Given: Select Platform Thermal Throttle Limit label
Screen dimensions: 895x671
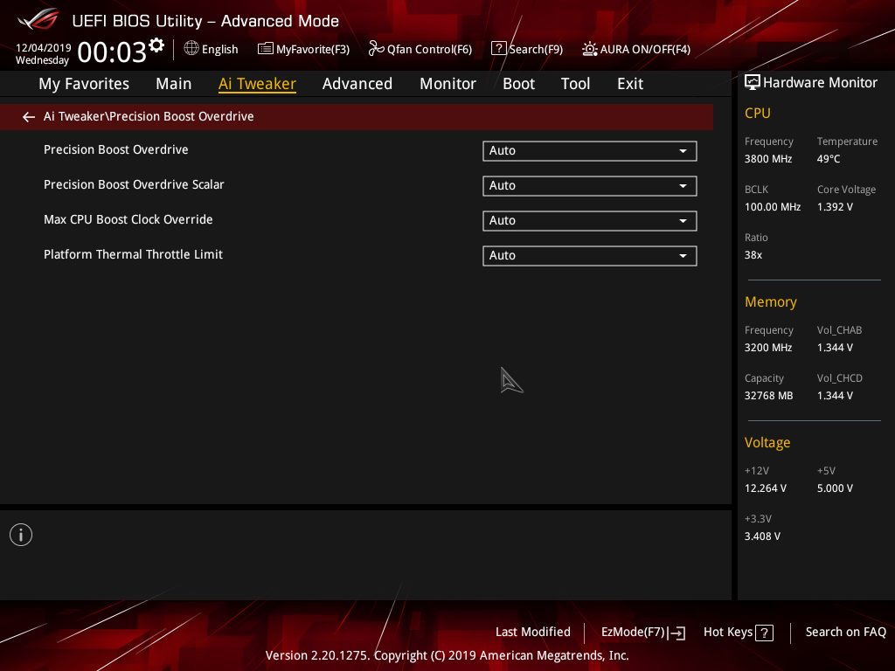Looking at the screenshot, I should pos(133,254).
